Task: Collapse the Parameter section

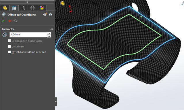Action: click(52, 29)
